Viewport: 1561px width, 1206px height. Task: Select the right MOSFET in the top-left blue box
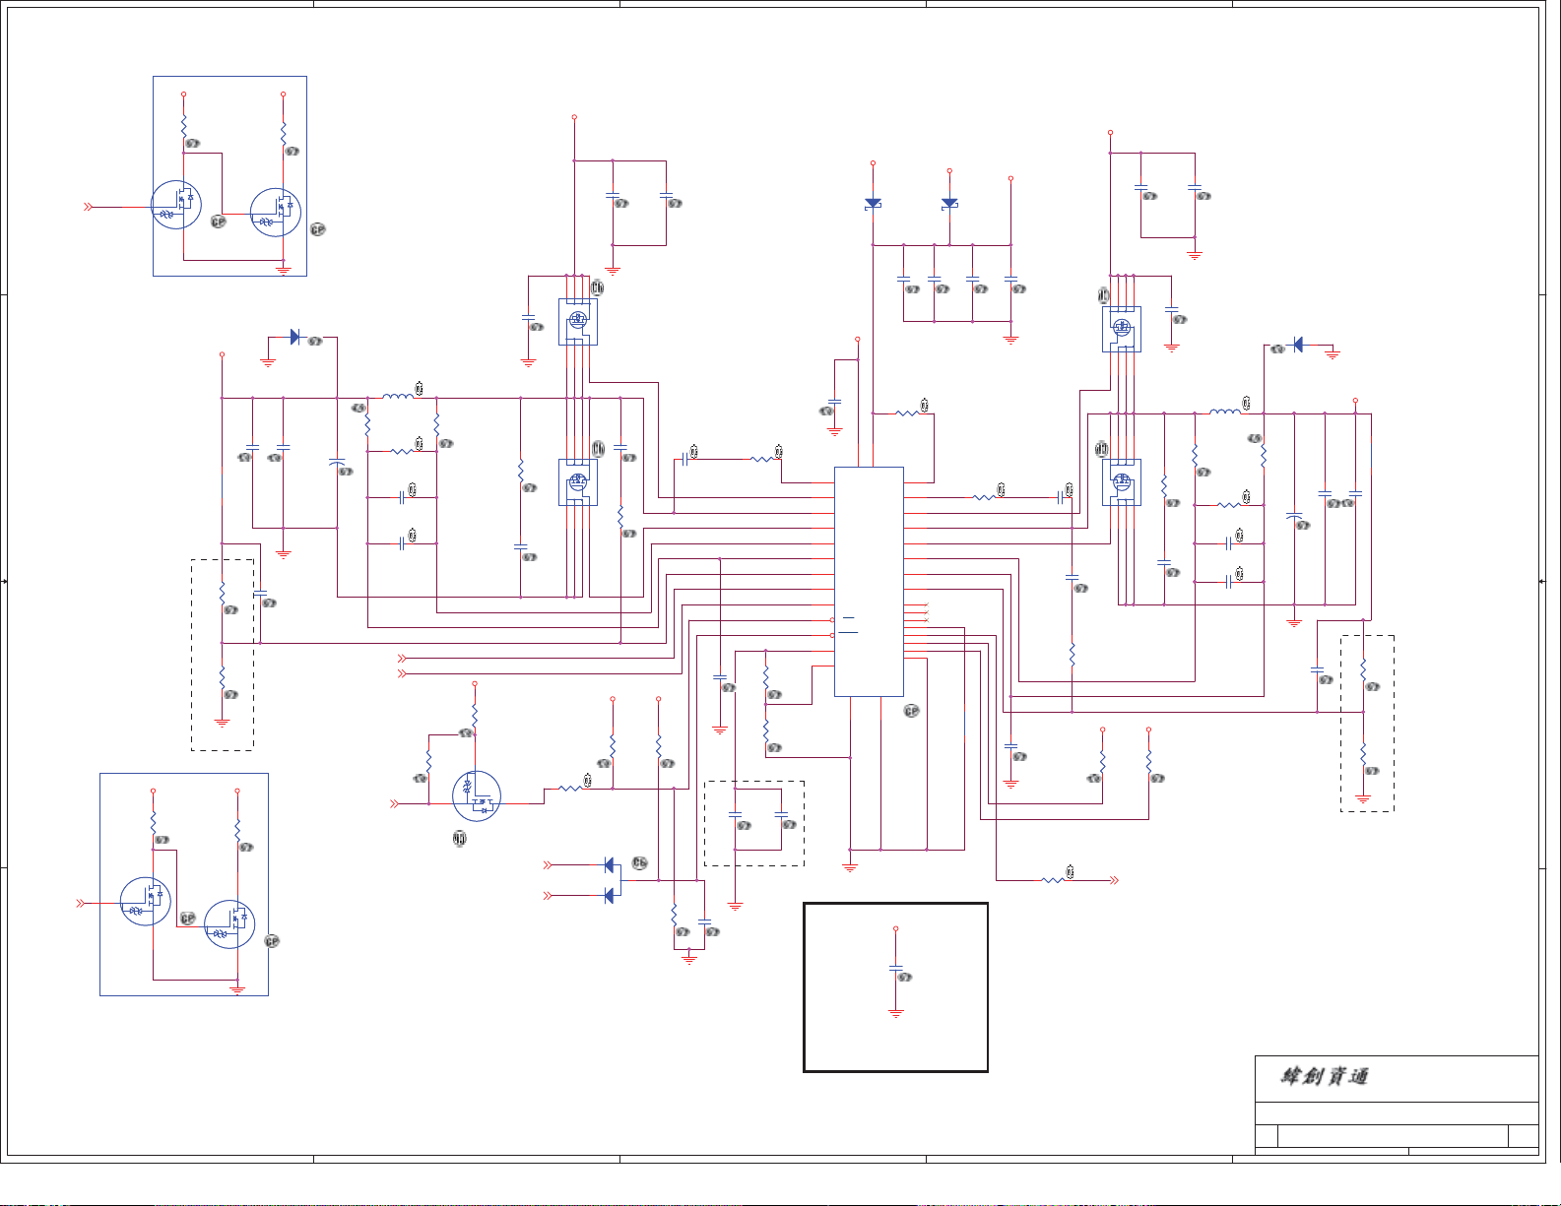tap(276, 213)
